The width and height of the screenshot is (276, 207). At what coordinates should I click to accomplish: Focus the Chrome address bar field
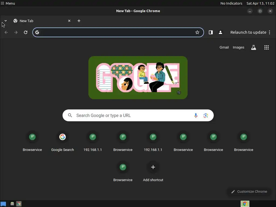pos(118,32)
